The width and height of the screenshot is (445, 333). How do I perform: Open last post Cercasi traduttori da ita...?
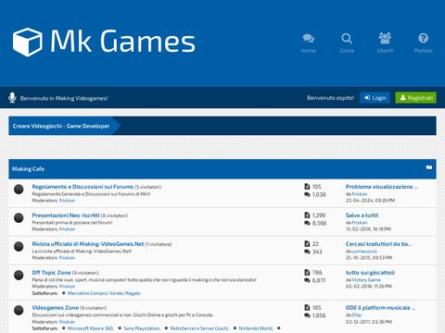click(x=378, y=244)
